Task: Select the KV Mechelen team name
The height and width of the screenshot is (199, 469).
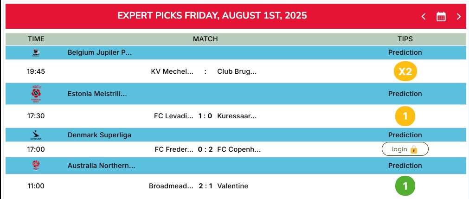Action: tap(172, 71)
